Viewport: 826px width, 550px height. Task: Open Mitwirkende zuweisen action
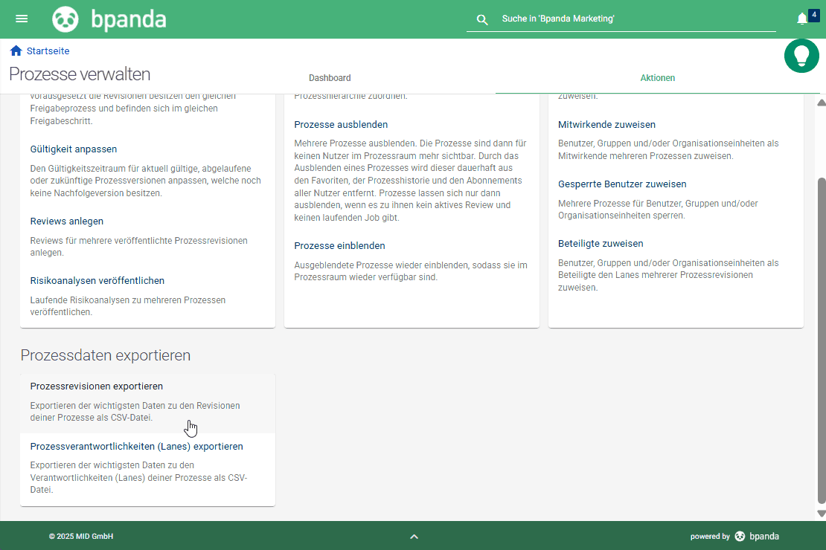tap(607, 124)
